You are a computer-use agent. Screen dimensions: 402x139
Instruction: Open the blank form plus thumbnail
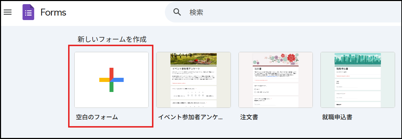click(112, 80)
